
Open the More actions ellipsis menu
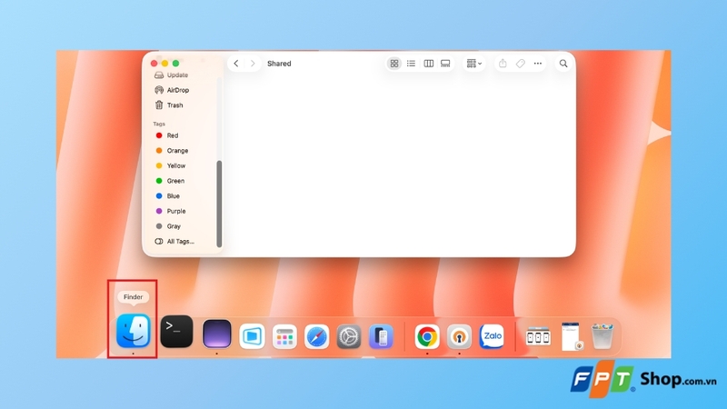538,64
